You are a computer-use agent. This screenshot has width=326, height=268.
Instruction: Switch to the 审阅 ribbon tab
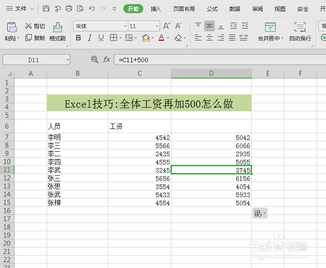[x=258, y=9]
